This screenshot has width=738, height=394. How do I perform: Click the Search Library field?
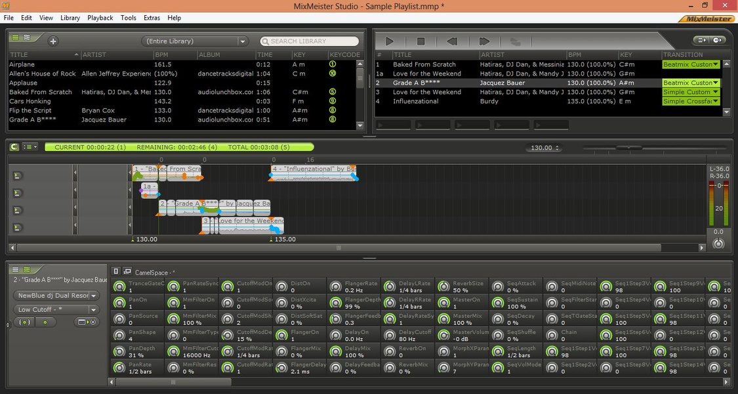(310, 41)
